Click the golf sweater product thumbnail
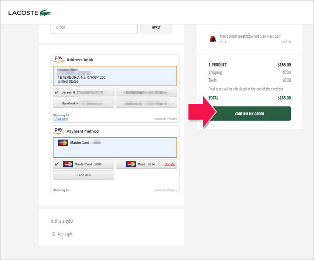 click(213, 39)
